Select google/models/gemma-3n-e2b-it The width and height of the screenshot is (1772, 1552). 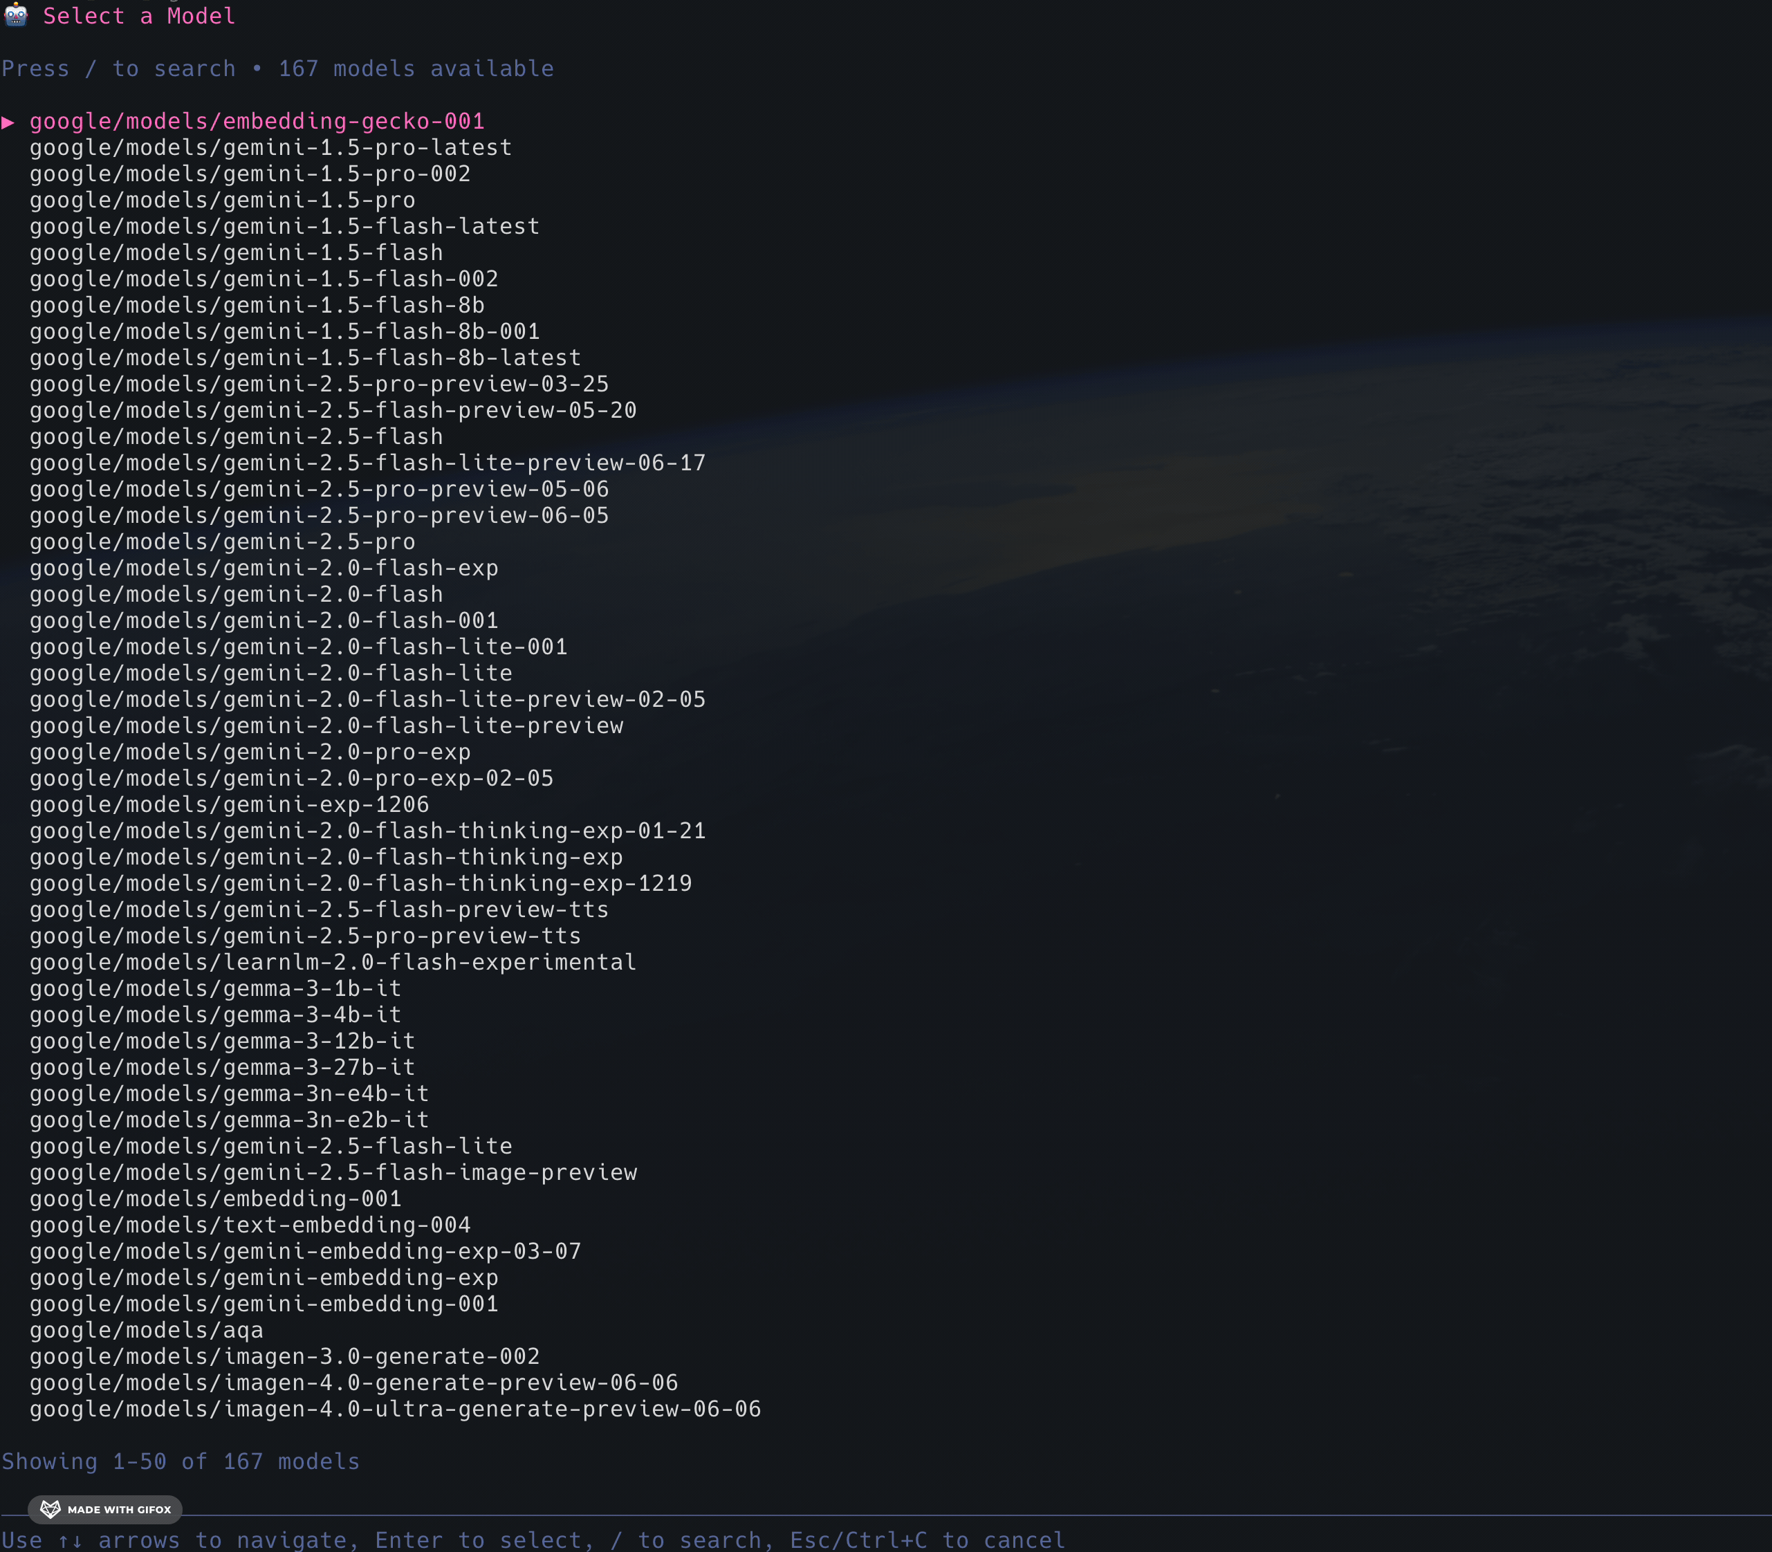coord(230,1120)
